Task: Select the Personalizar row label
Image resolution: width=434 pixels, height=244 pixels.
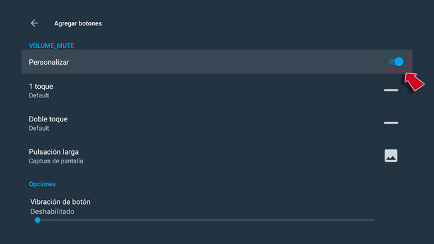Action: (x=49, y=62)
